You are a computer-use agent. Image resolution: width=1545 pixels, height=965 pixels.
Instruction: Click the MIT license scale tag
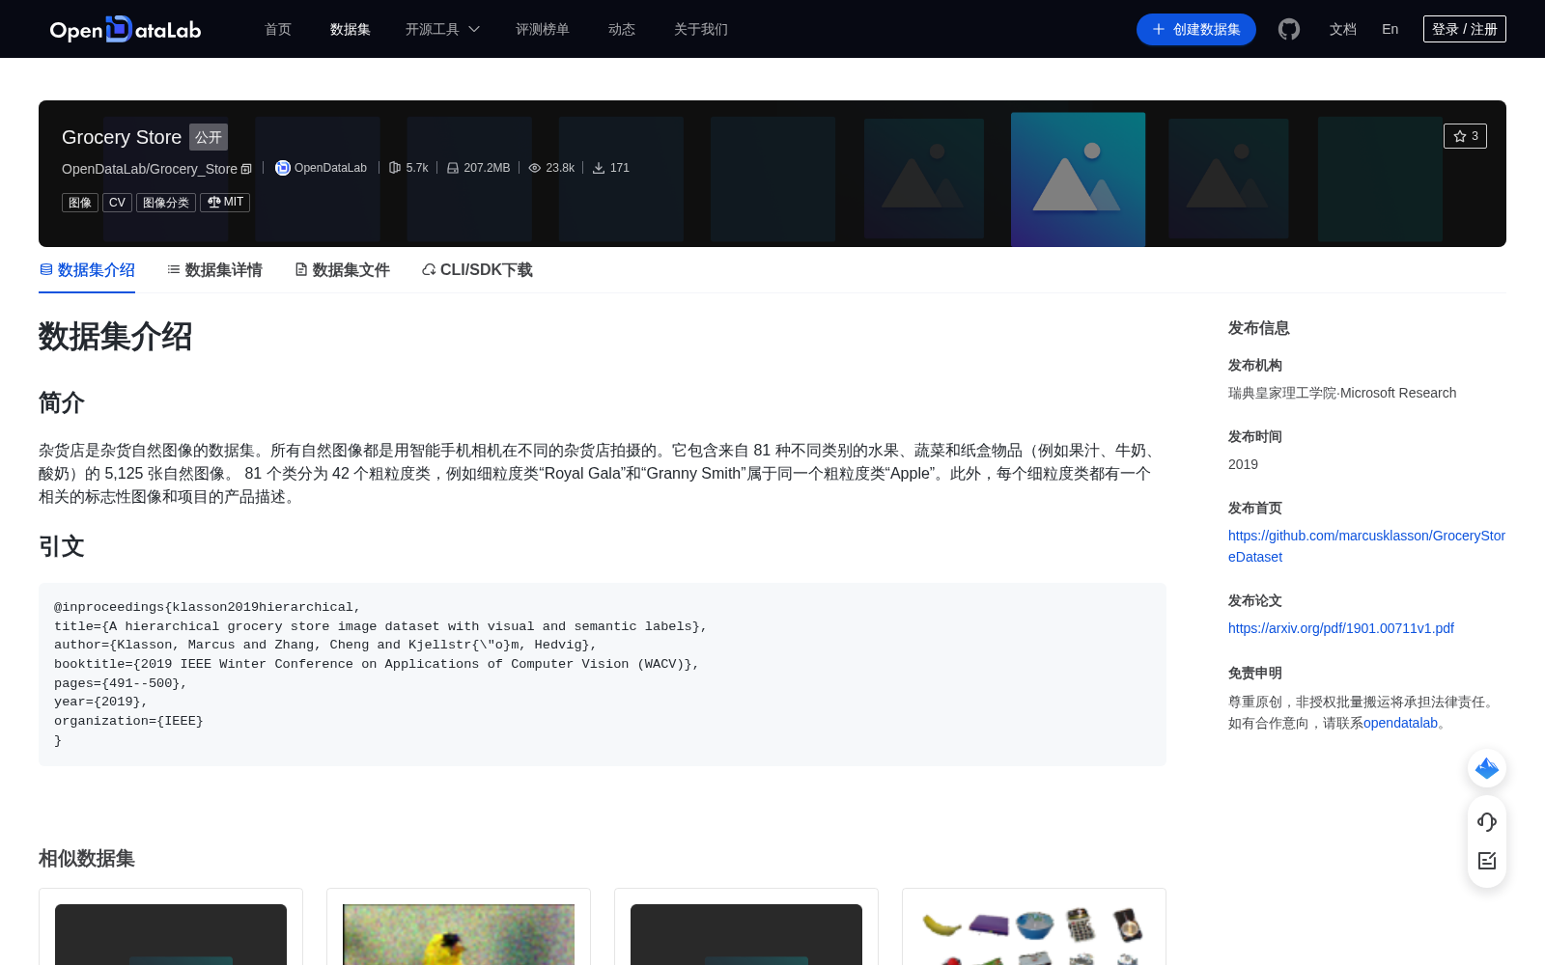tap(225, 203)
